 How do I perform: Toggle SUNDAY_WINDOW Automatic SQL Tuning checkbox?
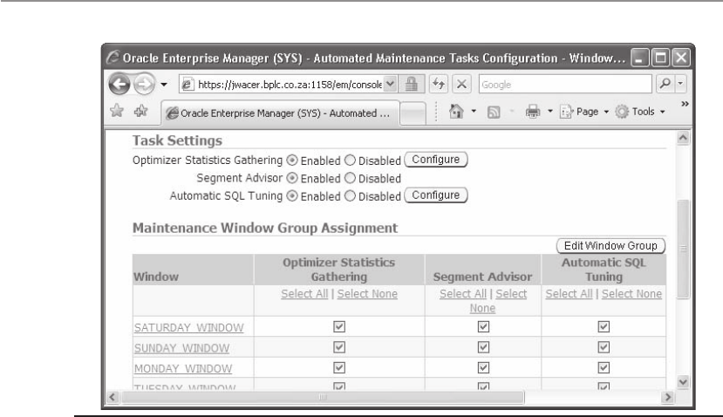(604, 347)
